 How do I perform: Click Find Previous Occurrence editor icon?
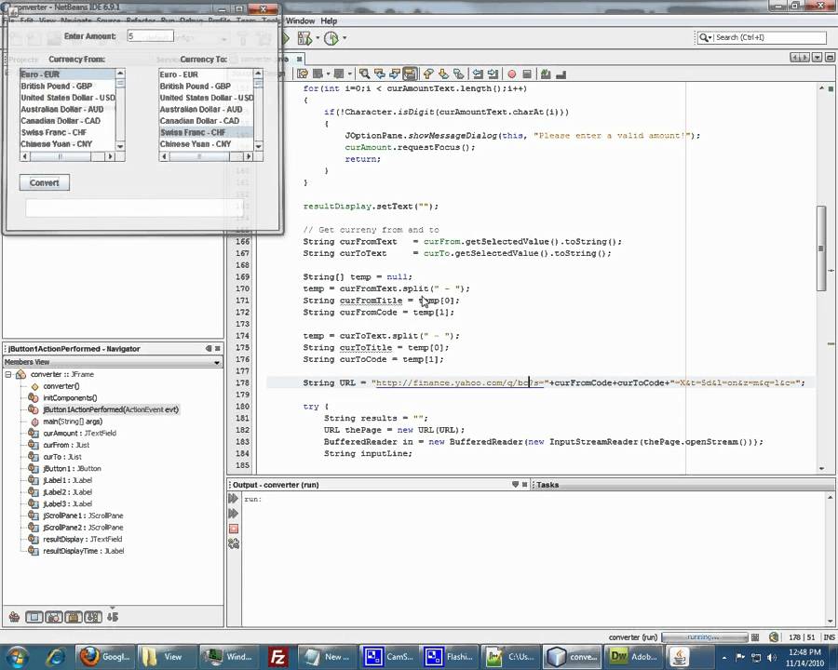(380, 74)
